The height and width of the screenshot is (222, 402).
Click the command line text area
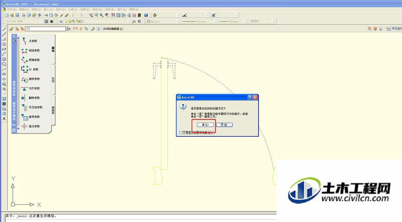pos(140,216)
